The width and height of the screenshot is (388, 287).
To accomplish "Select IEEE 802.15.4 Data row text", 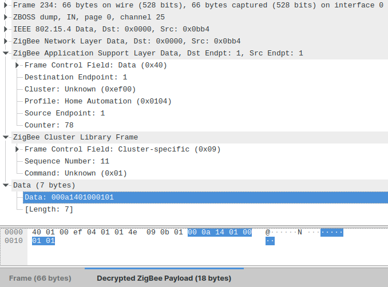I will coord(111,29).
